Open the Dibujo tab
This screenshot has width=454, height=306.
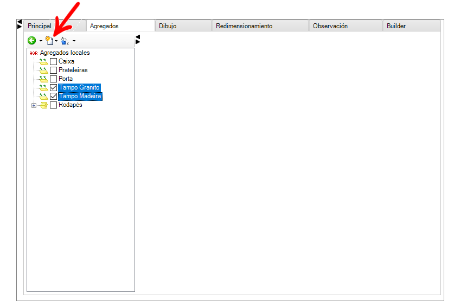coord(183,26)
